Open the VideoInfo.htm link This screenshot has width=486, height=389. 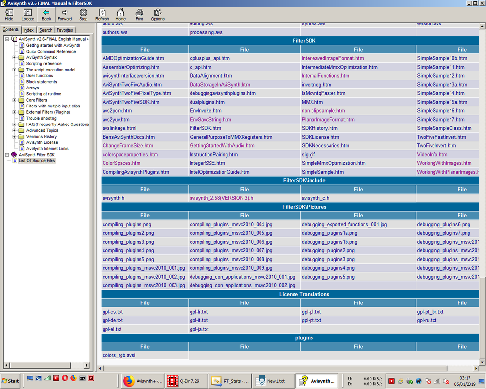[x=432, y=155]
